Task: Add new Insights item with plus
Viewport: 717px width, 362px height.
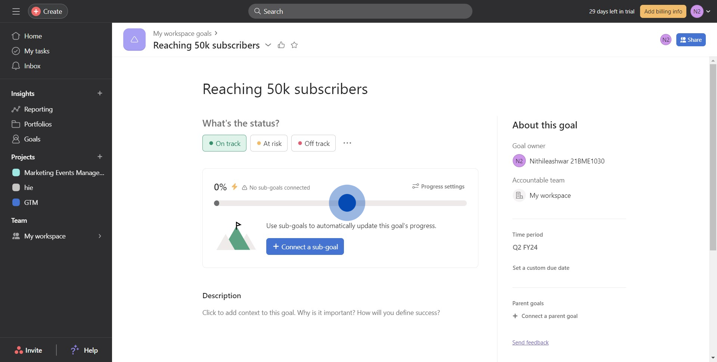Action: tap(100, 93)
